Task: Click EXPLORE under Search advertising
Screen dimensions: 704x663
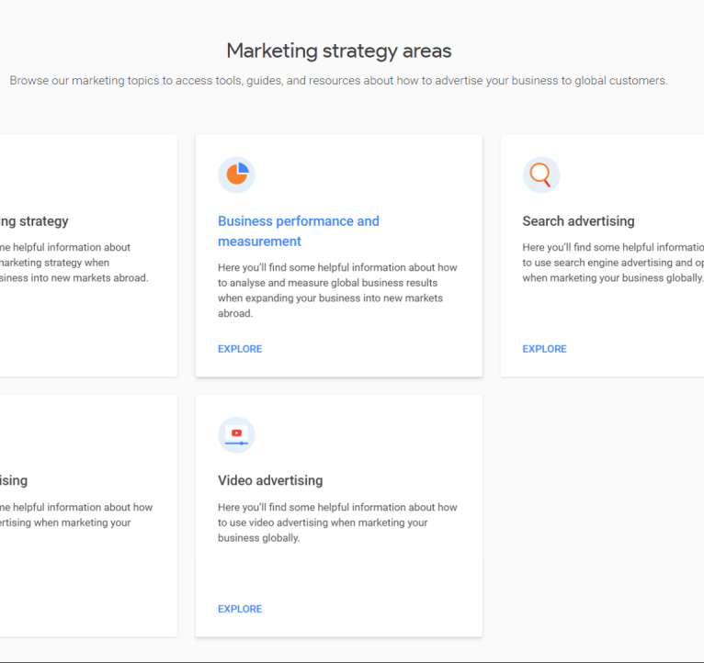Action: click(544, 349)
